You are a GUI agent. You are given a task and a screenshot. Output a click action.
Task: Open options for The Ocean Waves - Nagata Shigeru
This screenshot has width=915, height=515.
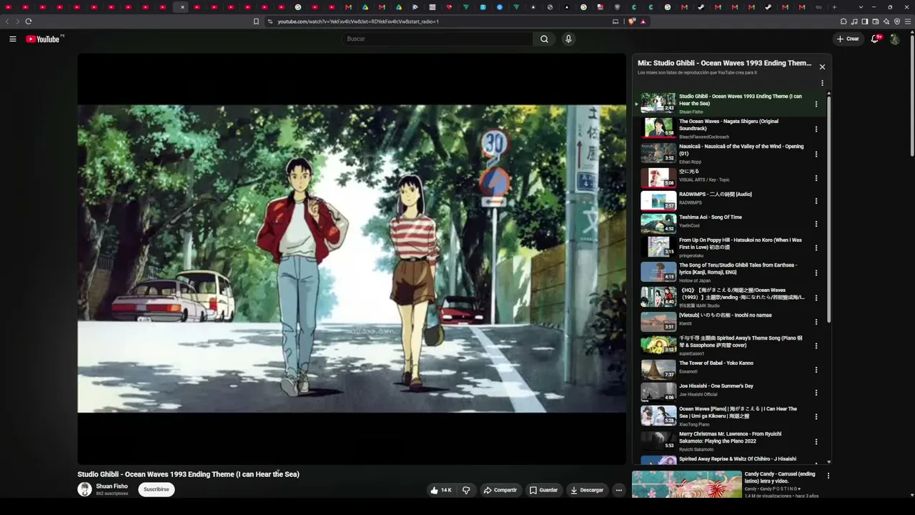[x=816, y=129]
